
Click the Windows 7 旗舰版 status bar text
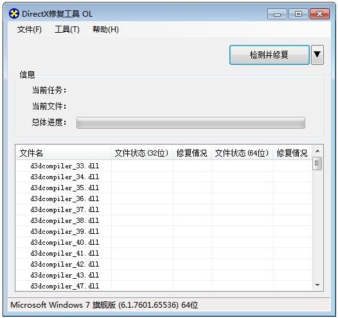tap(104, 305)
